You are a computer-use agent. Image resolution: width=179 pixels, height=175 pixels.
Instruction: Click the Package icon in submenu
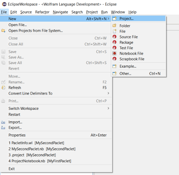pyautogui.click(x=114, y=42)
